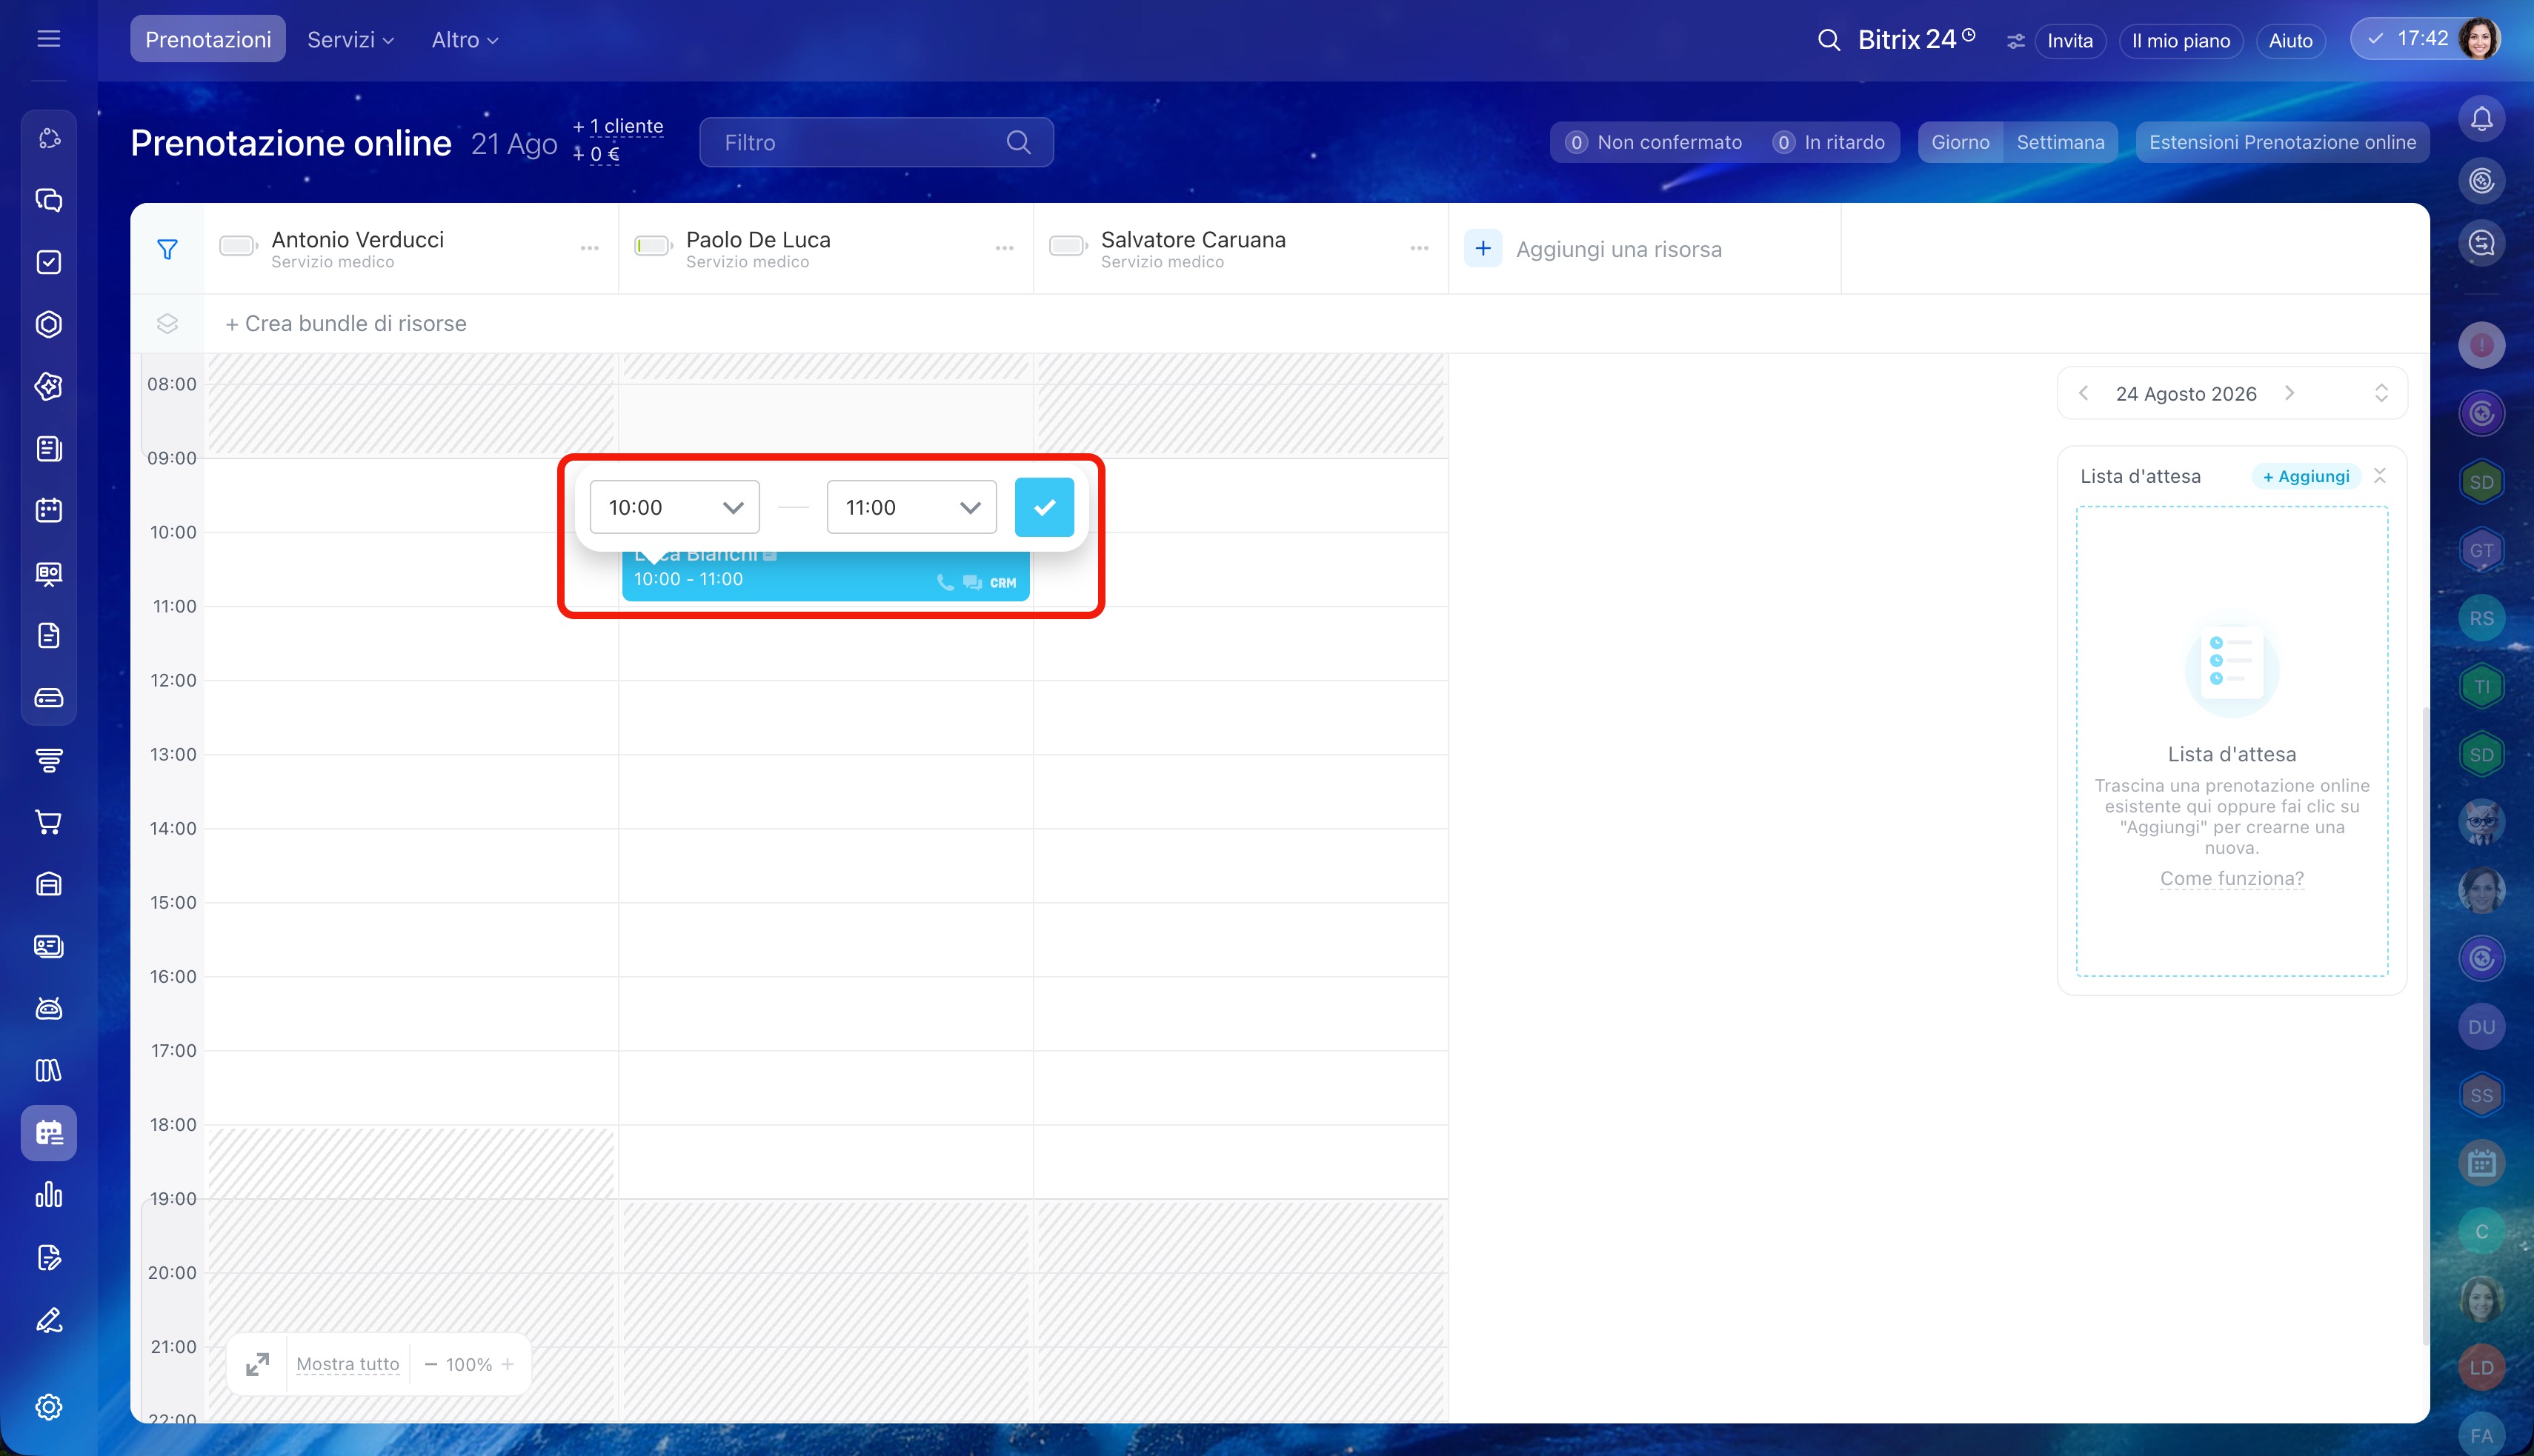
Task: Toggle the 17:42 work time tracker
Action: [x=2409, y=39]
